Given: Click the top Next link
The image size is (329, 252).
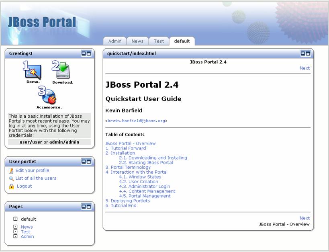Looking at the screenshot, I should tap(304, 68).
